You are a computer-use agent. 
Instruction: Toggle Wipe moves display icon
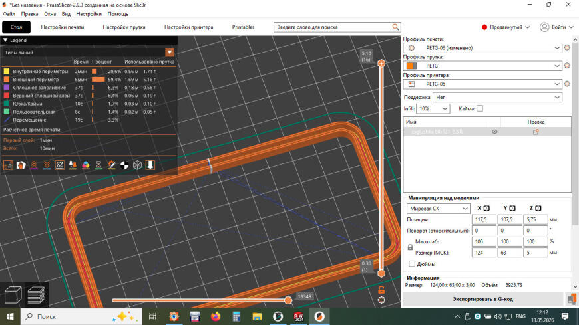point(21,165)
